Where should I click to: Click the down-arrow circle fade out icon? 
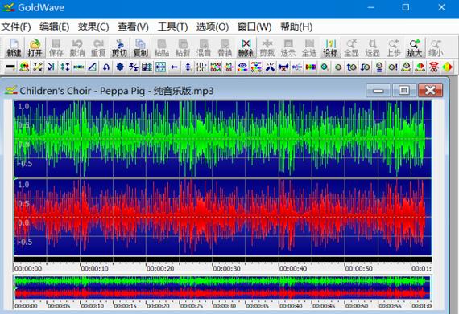click(366, 67)
